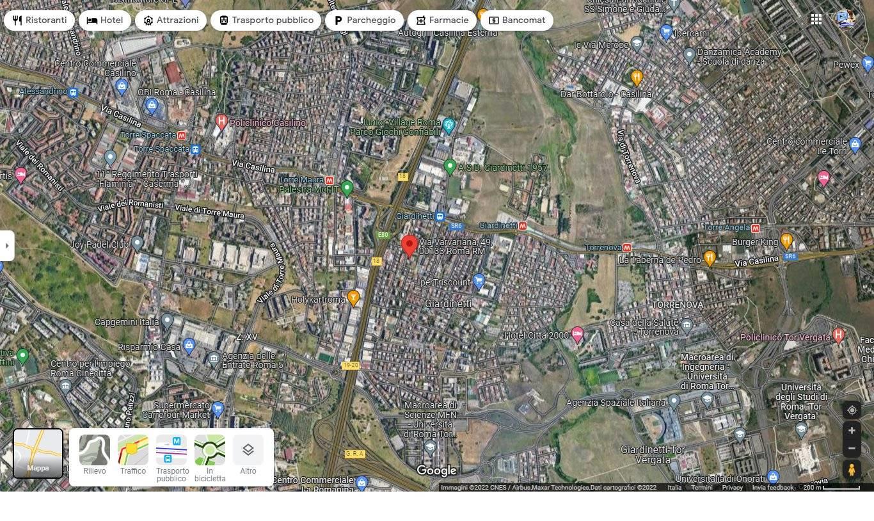Expand more layers with Altro
The height and width of the screenshot is (521, 874).
(248, 455)
